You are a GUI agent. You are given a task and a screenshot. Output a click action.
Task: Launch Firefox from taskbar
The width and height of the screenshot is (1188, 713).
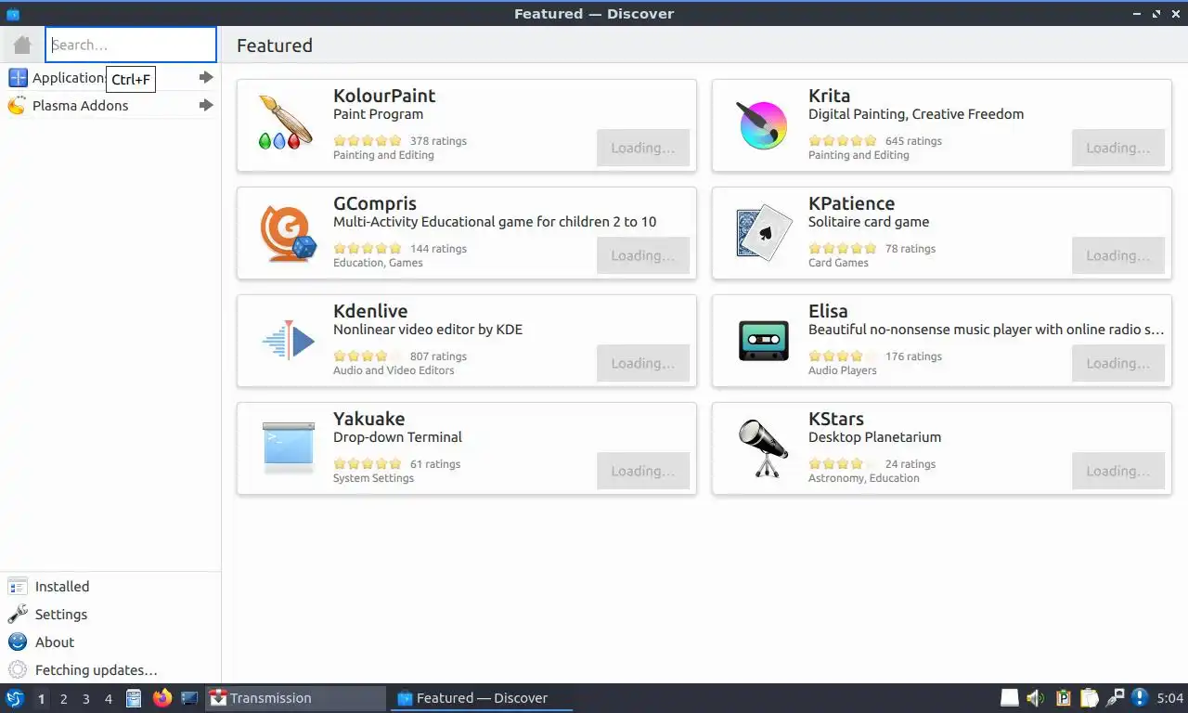click(x=162, y=698)
